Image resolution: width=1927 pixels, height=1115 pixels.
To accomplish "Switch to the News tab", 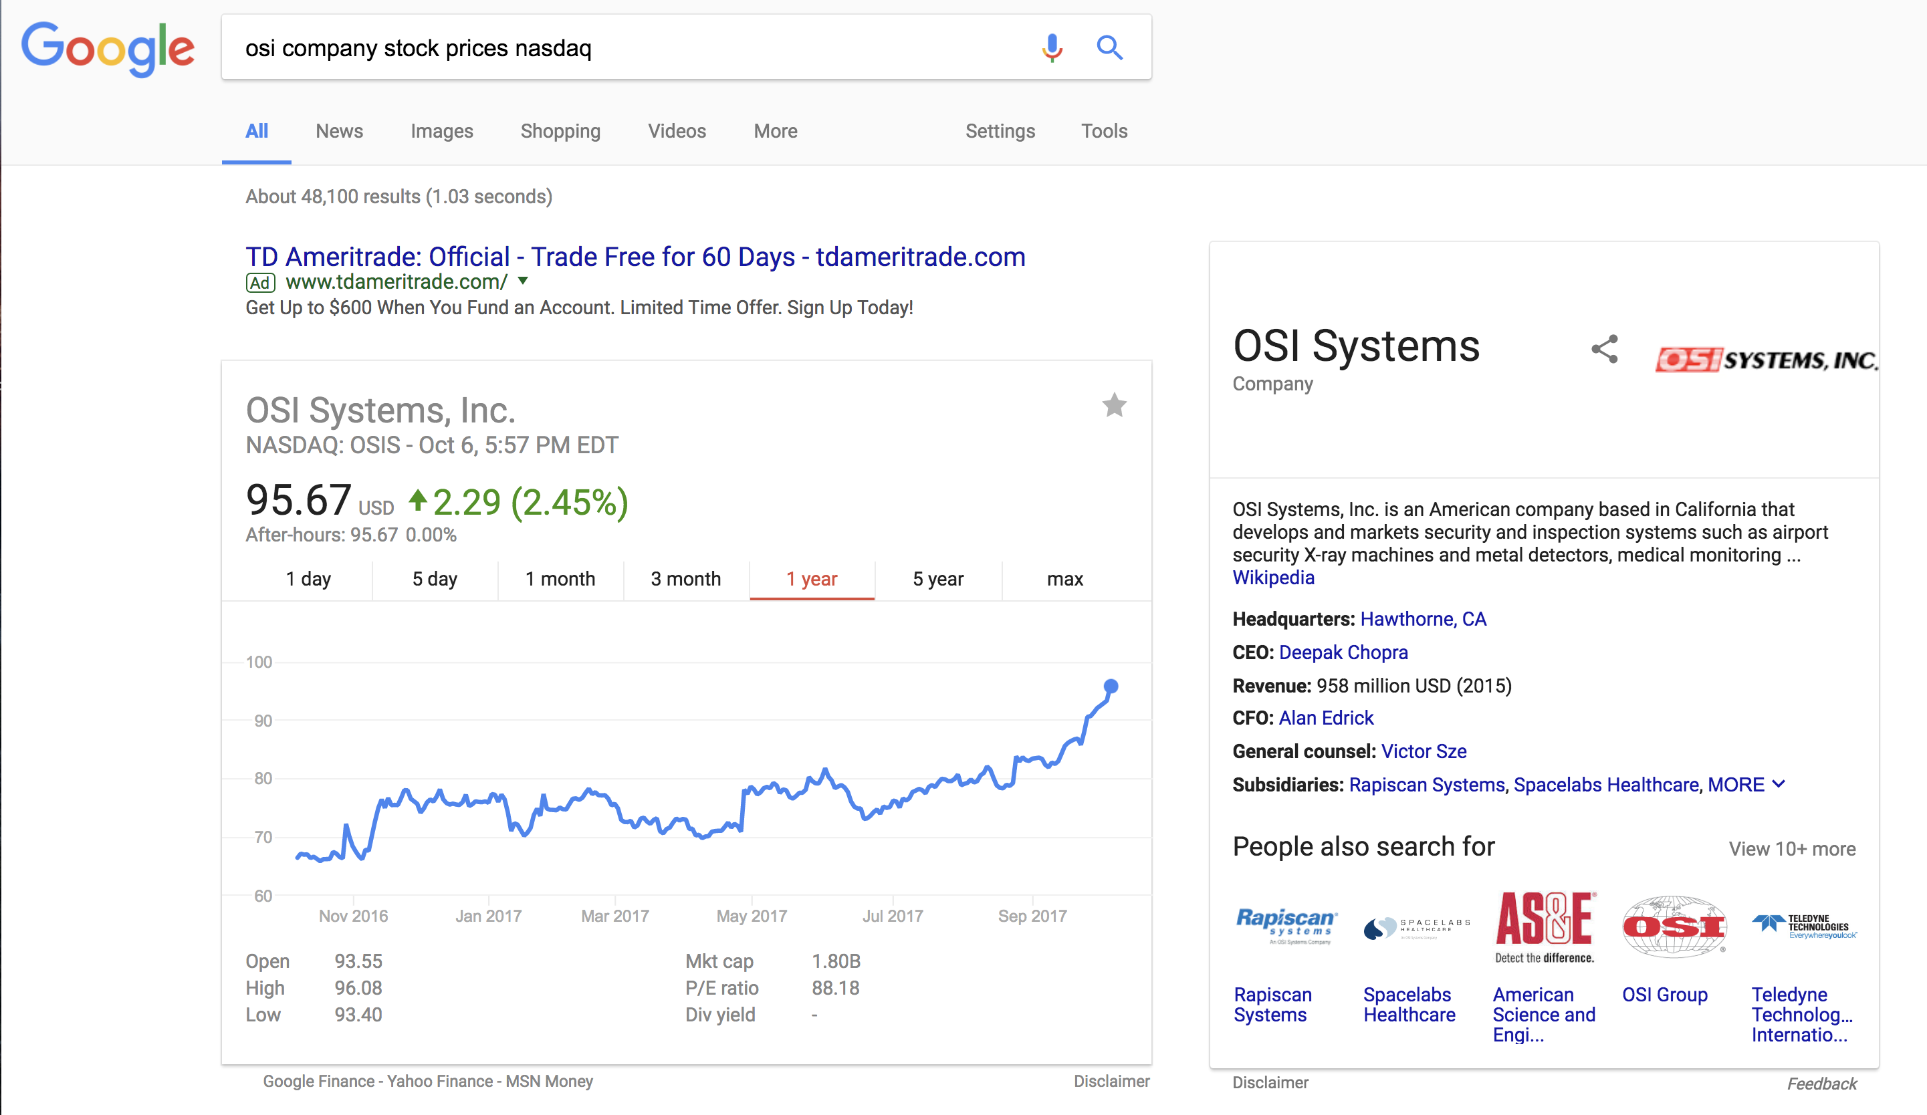I will tap(340, 131).
